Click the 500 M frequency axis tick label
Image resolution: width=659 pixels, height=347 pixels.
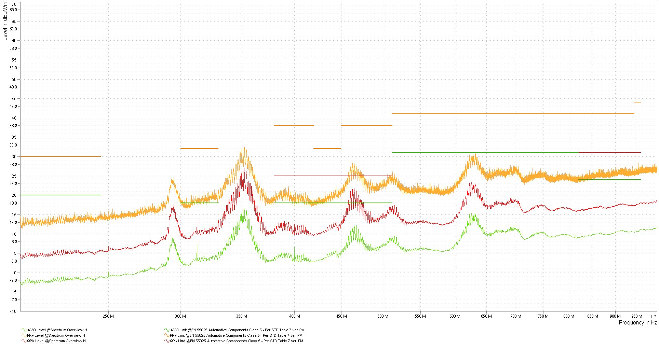pos(382,316)
